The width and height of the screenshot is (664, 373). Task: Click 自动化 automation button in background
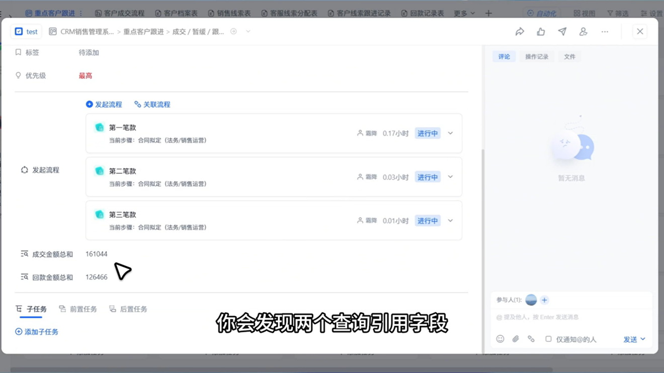tap(541, 13)
